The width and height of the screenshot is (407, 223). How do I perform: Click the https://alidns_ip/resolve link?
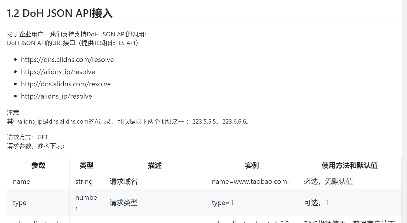(x=58, y=72)
